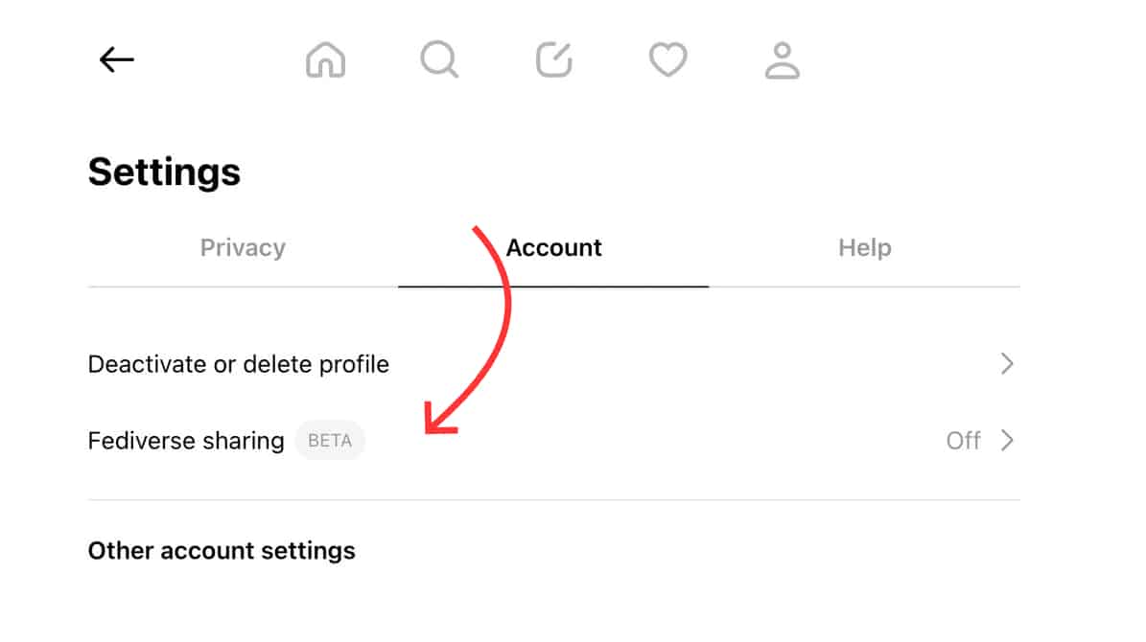Open Fediverse sharing via its chevron
The width and height of the screenshot is (1146, 642).
pyautogui.click(x=1008, y=441)
